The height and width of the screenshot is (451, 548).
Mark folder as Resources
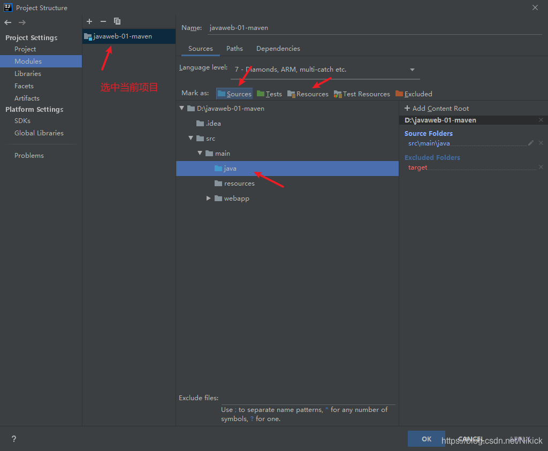308,94
